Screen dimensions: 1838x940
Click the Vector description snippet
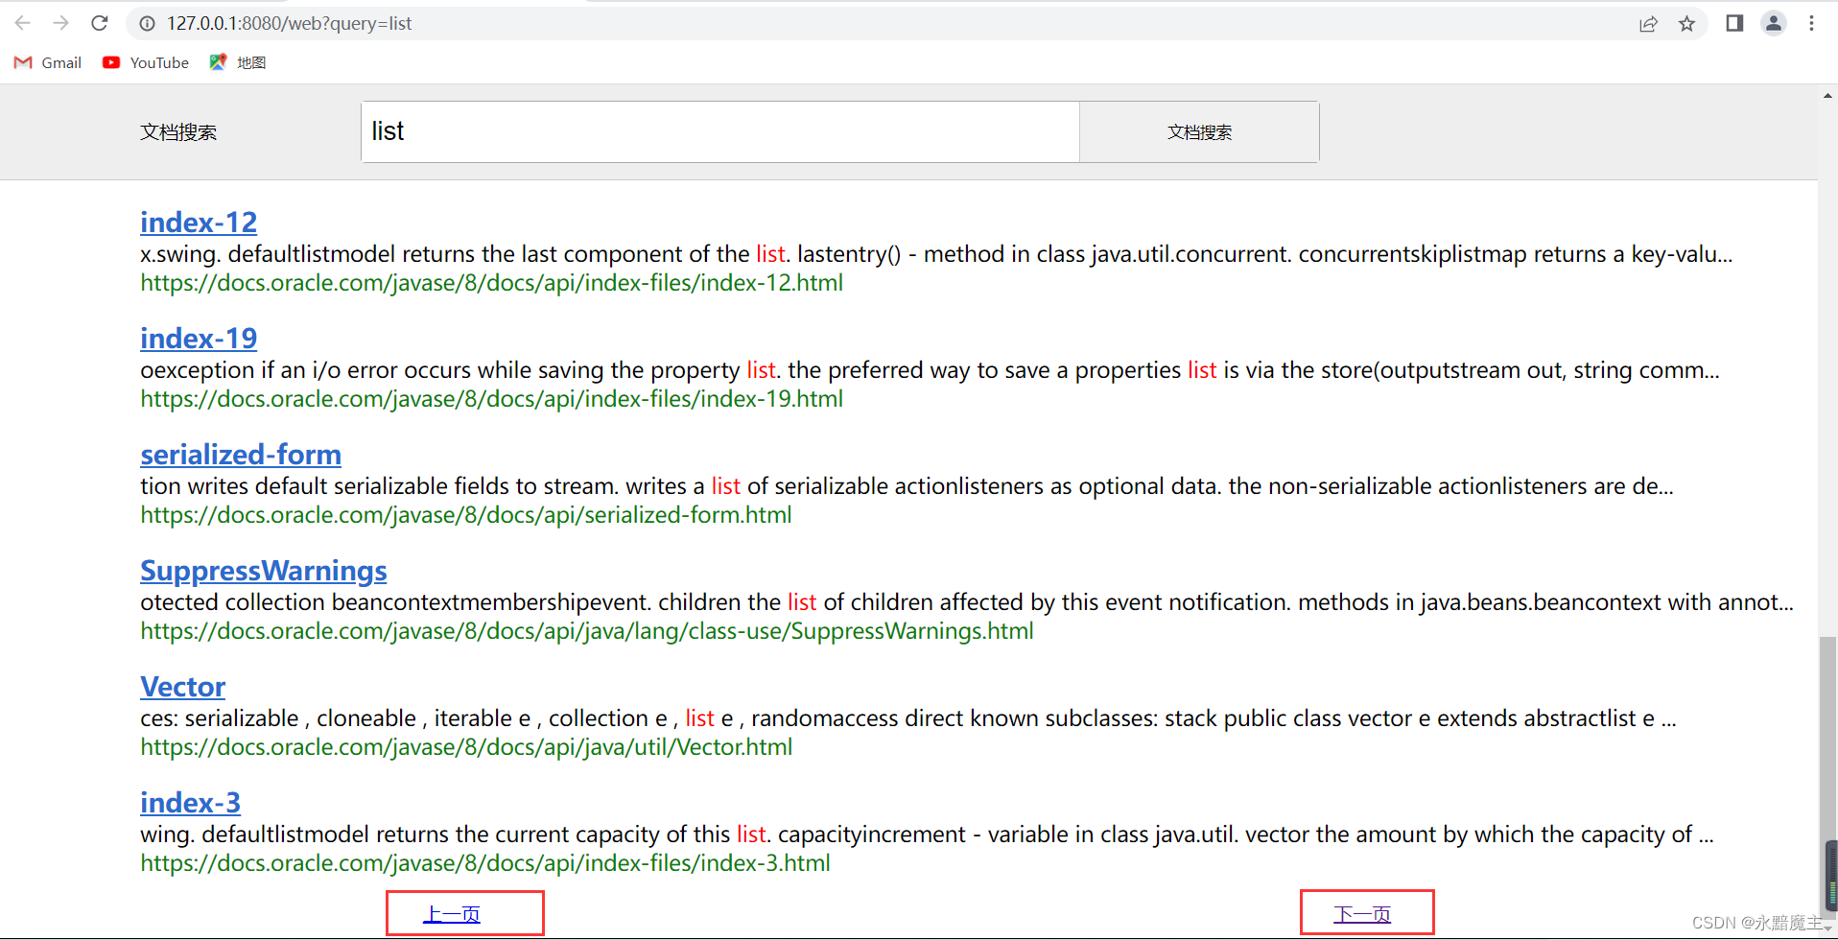pos(908,718)
